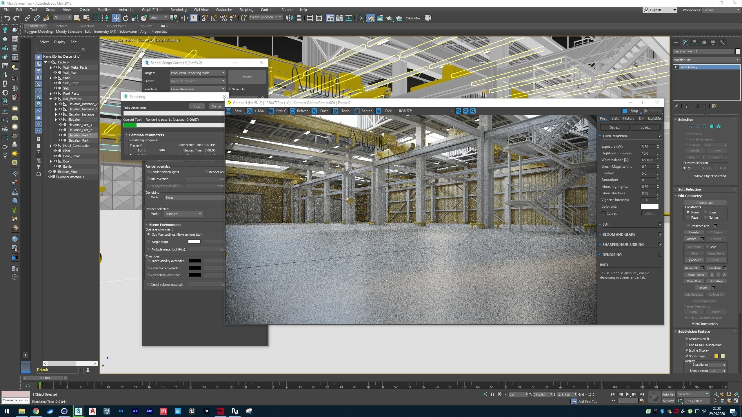Viewport: 742px width, 417px height.
Task: Switch to the History tab
Action: 628,118
